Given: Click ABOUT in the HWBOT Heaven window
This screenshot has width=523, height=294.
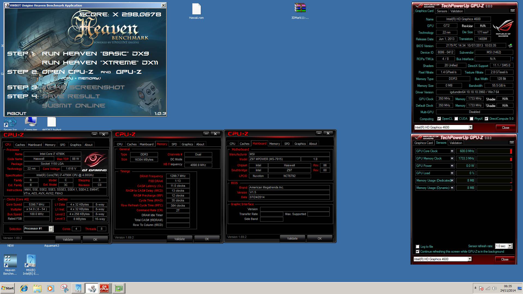Looking at the screenshot, I should coord(17,114).
